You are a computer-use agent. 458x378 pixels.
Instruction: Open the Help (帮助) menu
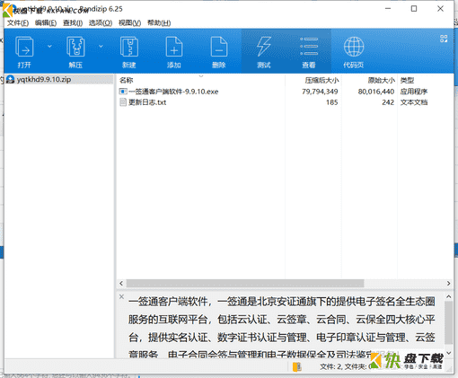coord(159,22)
